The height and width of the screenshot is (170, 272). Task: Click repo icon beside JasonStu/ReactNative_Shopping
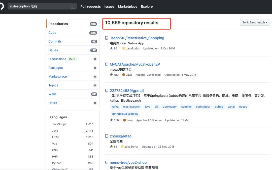[x=107, y=38]
